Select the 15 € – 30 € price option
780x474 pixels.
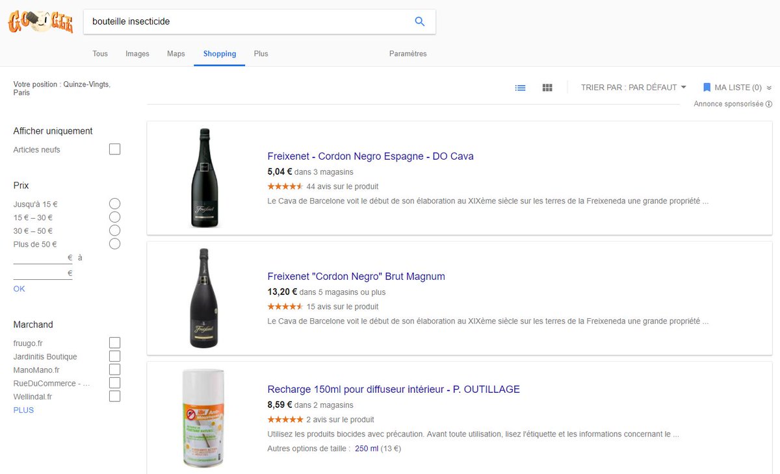115,217
